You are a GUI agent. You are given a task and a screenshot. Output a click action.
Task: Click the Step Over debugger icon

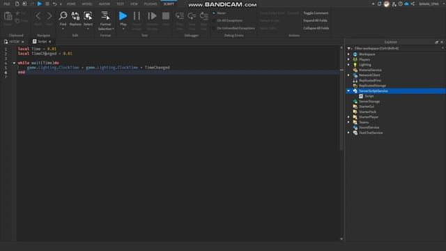[x=192, y=16]
